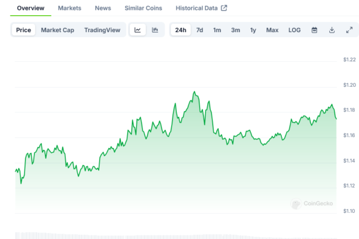Set chart range to 24h
Viewport: 359px width, 239px height.
click(181, 30)
